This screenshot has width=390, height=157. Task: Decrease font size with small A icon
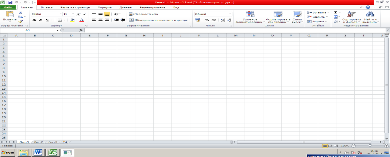point(85,14)
